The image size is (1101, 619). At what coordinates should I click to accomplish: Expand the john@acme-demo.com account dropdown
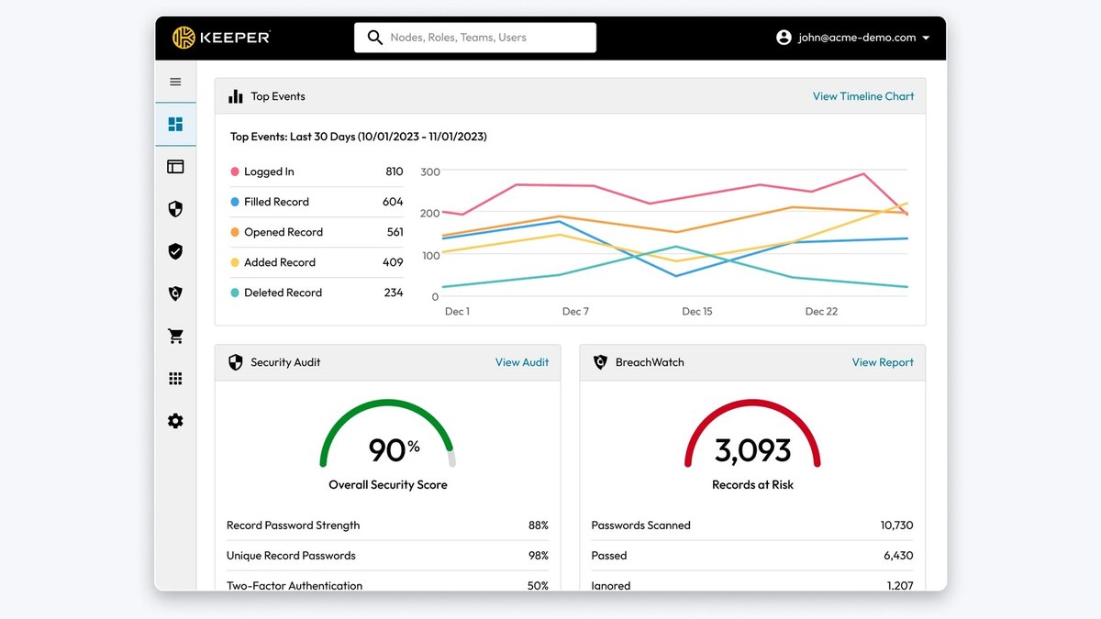click(x=926, y=39)
